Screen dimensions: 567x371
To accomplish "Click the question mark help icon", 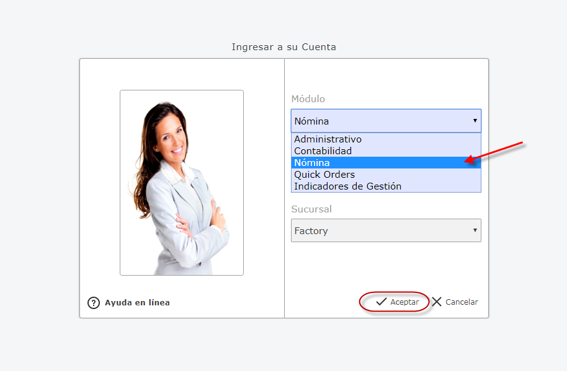I will point(94,303).
